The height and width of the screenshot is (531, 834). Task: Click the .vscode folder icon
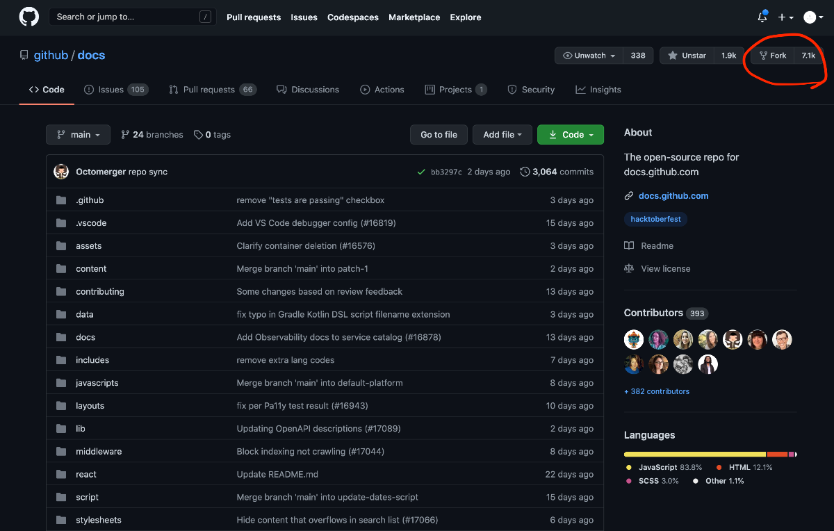pos(61,223)
